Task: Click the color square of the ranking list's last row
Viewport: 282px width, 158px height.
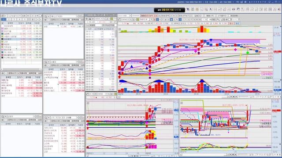Action: point(3,57)
